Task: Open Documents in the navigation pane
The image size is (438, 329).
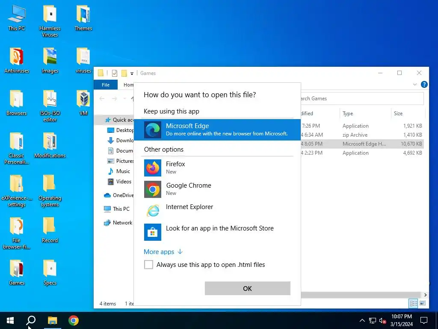Action: coord(120,151)
